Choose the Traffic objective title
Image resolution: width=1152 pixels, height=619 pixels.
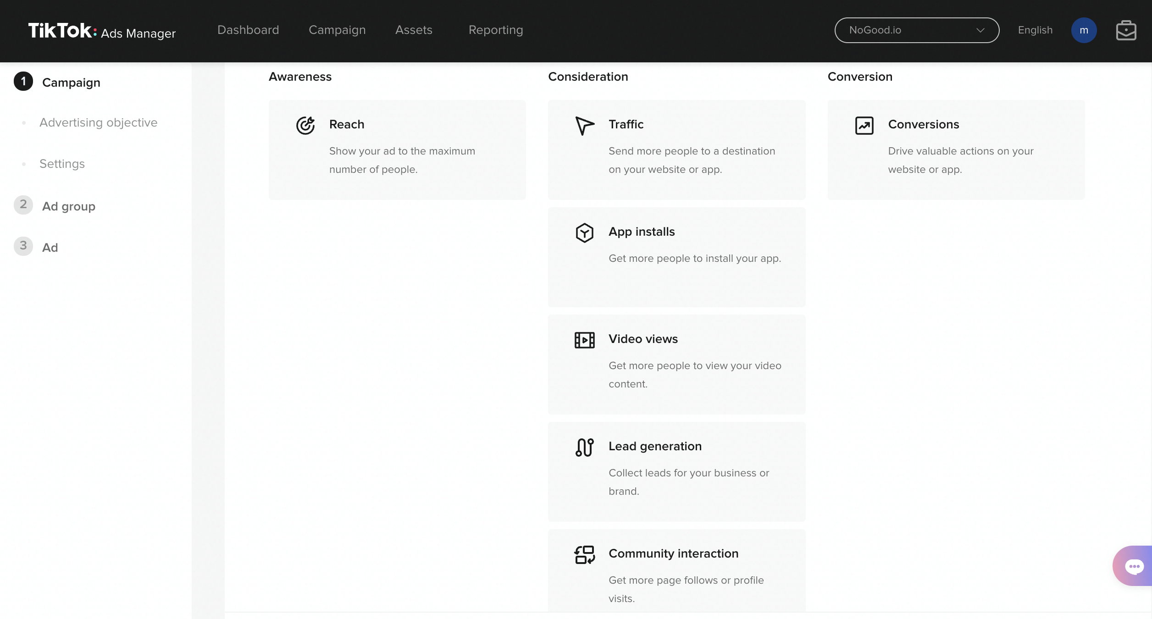point(626,124)
